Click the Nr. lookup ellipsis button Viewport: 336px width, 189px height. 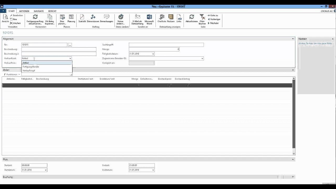[70, 45]
